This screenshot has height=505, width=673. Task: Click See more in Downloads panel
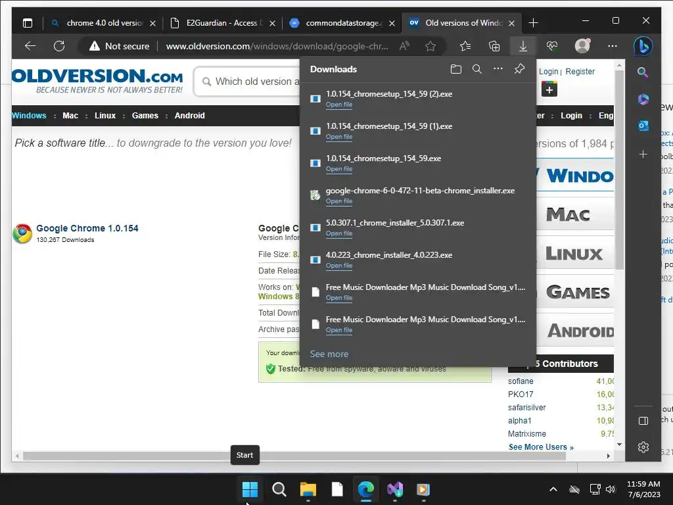(x=329, y=354)
